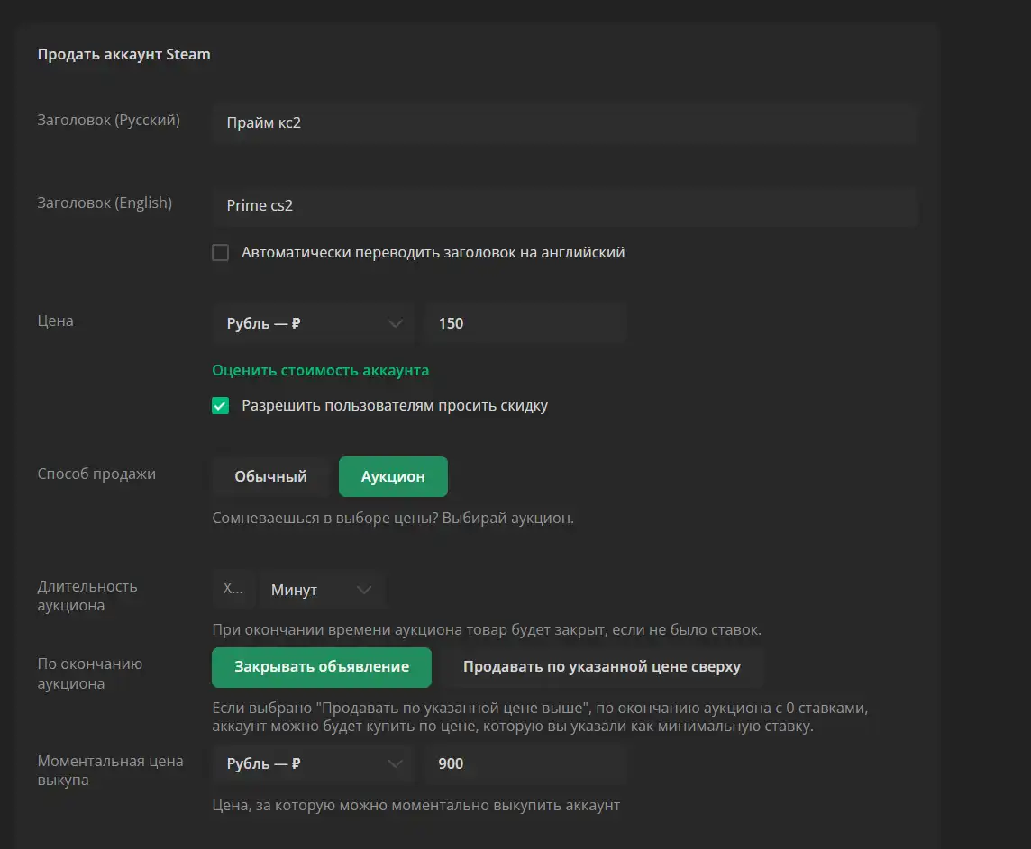Open the instant buyout currency dropdown
The height and width of the screenshot is (849, 1031).
click(313, 763)
